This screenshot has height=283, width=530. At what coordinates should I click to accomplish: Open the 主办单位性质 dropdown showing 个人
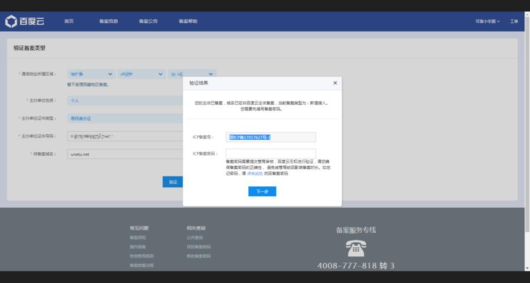click(x=125, y=101)
